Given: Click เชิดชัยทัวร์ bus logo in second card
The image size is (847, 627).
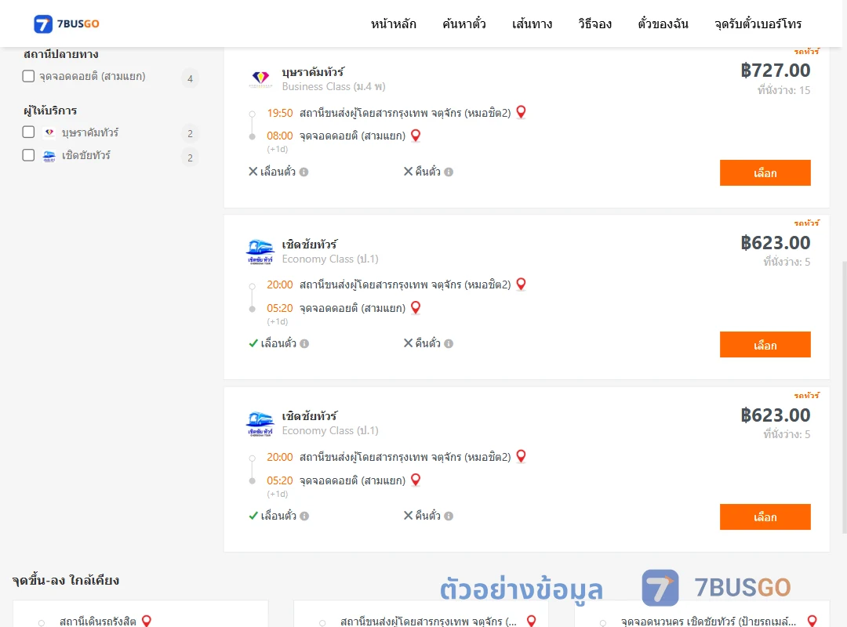Looking at the screenshot, I should [260, 252].
